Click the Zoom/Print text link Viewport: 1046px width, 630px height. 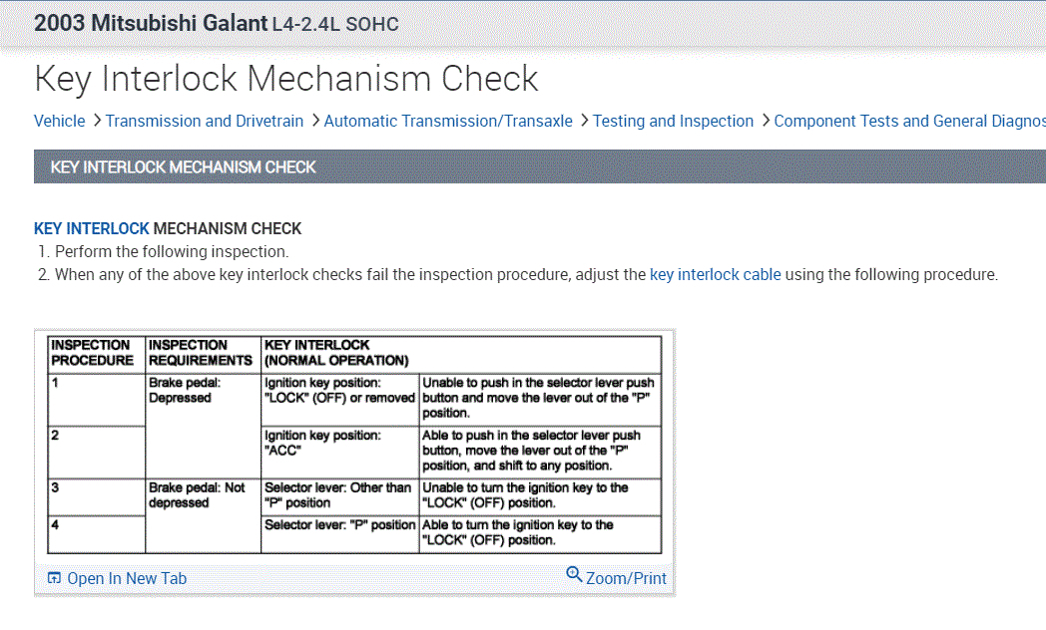point(626,578)
